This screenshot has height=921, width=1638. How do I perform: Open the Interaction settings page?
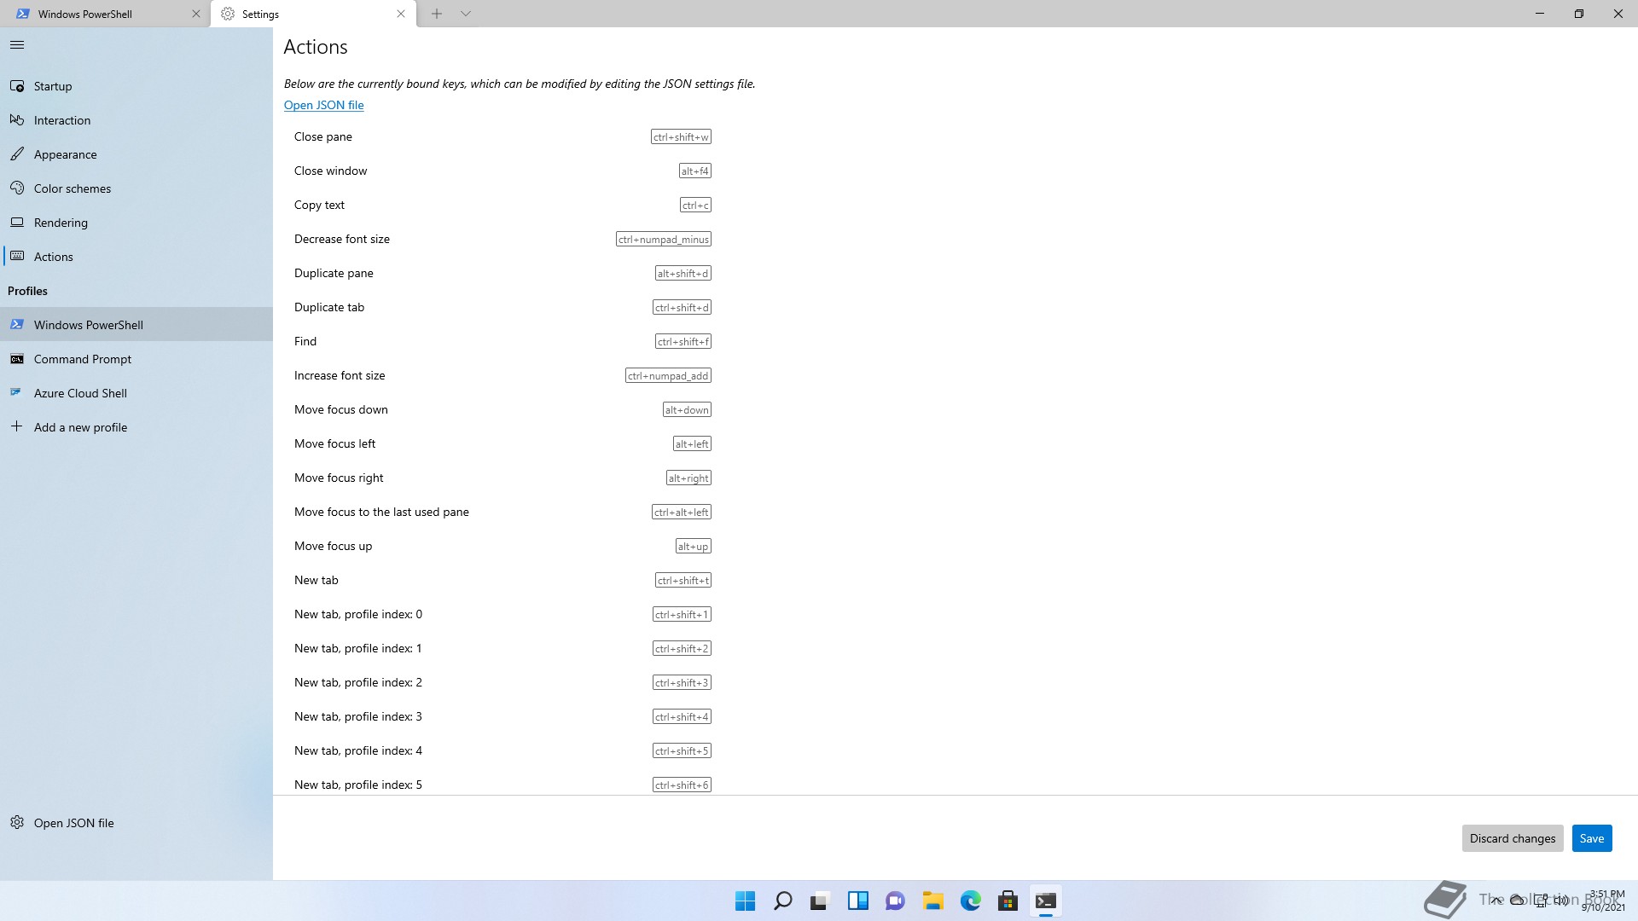62,120
